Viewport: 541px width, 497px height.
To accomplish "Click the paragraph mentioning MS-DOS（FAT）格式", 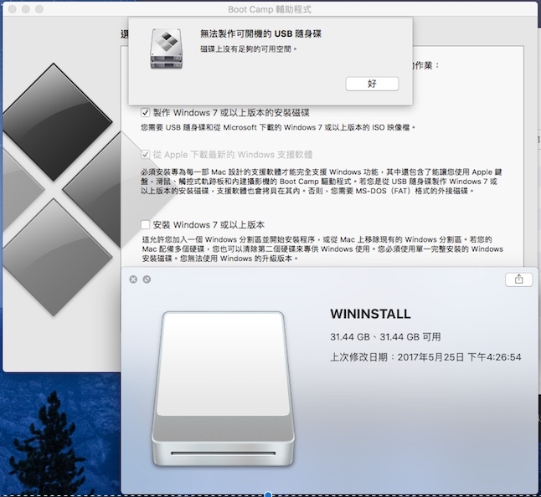I will click(x=322, y=182).
